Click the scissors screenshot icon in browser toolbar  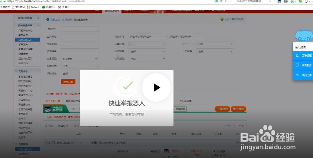pos(292,1)
